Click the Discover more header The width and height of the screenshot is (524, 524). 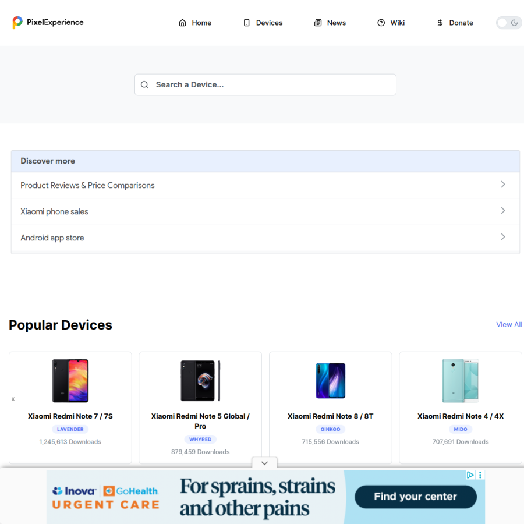[265, 161]
